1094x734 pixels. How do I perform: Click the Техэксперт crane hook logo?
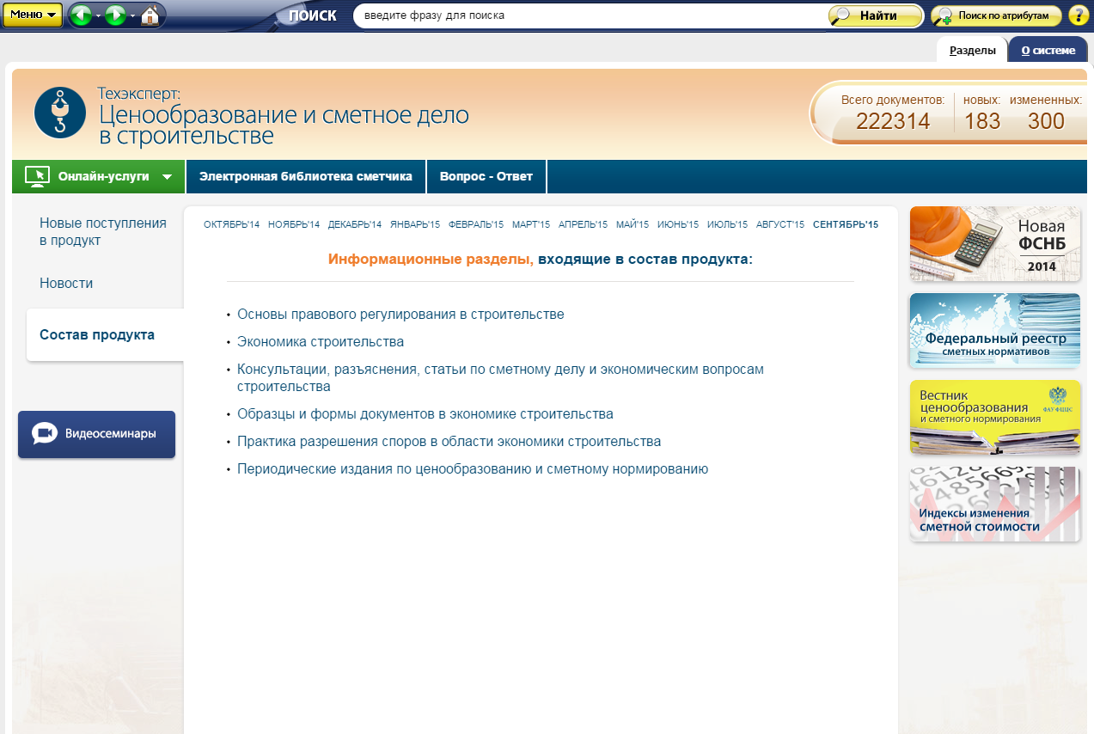[60, 113]
